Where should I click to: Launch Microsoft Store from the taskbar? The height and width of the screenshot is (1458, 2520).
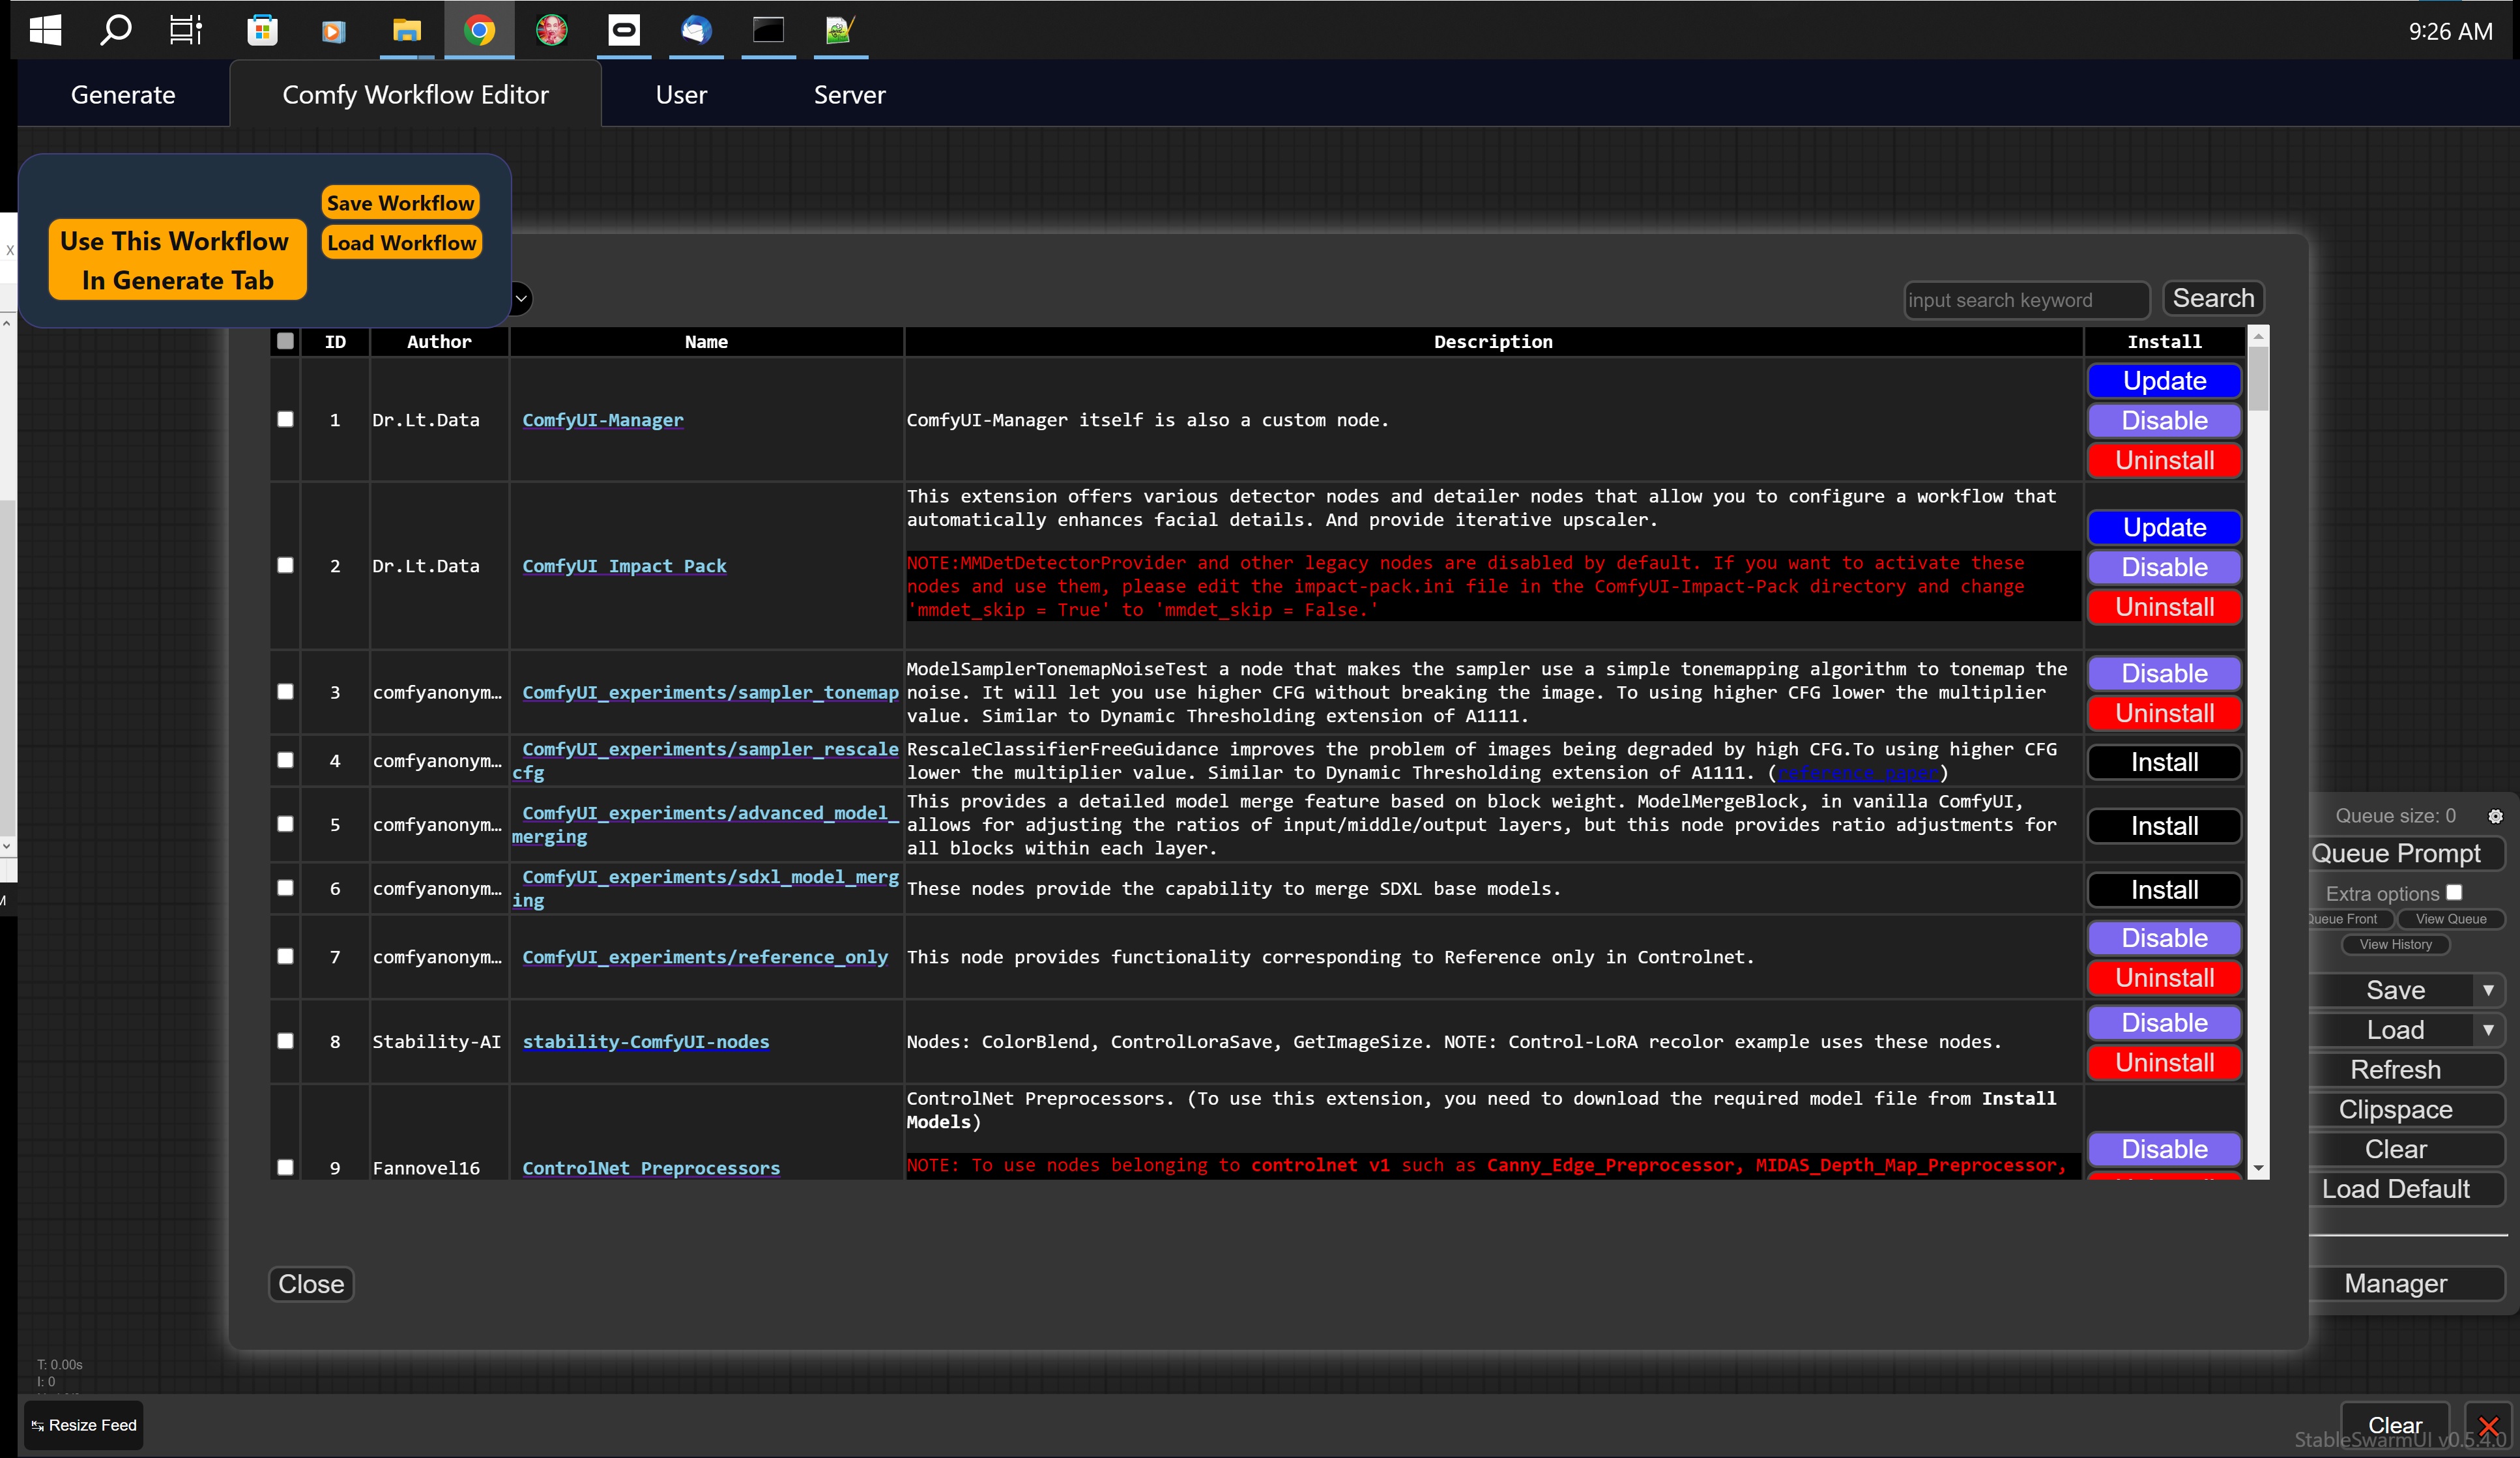coord(261,30)
